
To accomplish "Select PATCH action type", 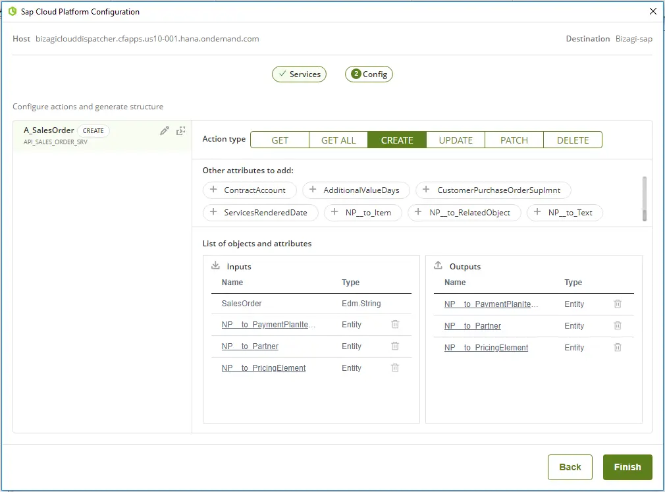I will (514, 140).
